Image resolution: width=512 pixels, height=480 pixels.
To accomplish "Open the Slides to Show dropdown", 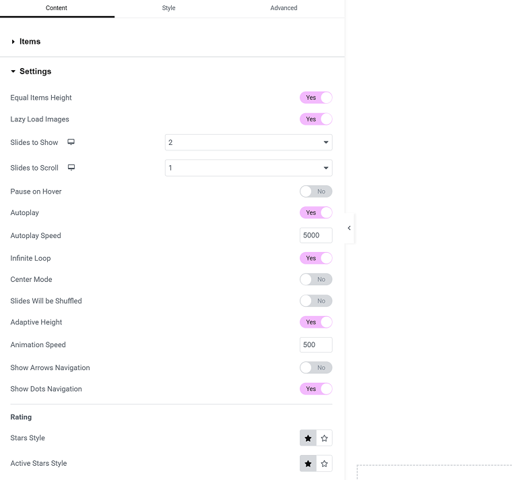I will [249, 142].
